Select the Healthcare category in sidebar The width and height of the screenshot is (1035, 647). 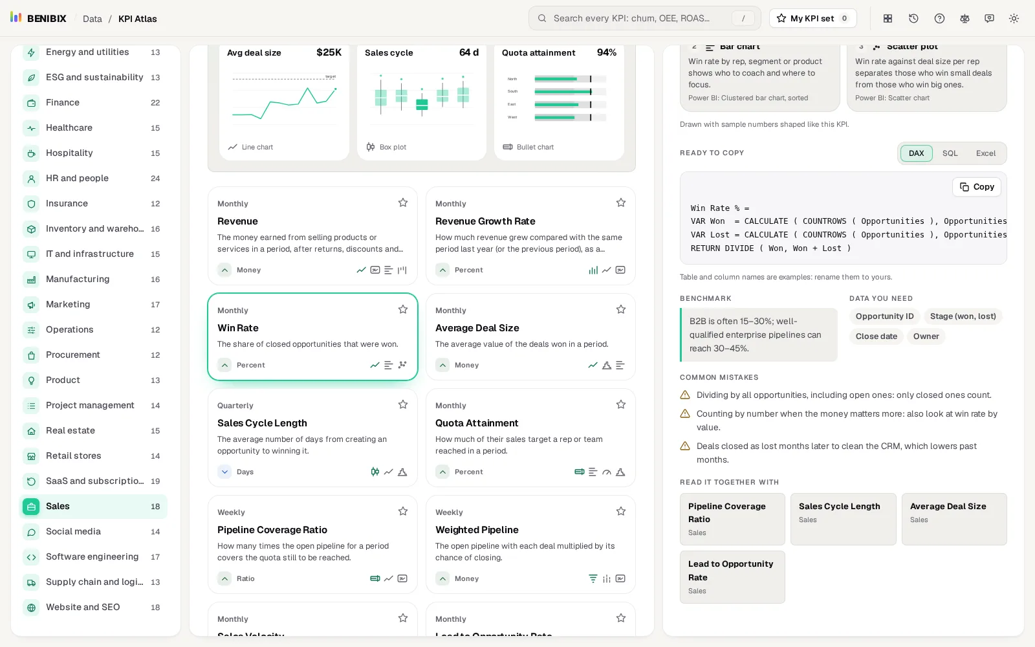pyautogui.click(x=93, y=127)
